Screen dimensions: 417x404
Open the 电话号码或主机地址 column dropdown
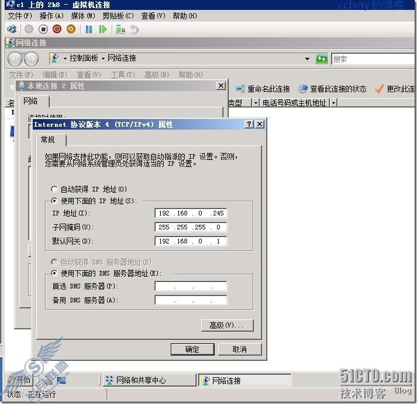tap(333, 103)
